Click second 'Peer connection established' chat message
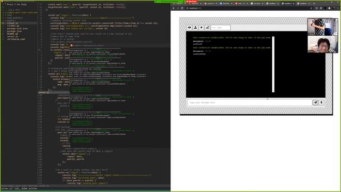This screenshot has height=192, width=341. coord(232,47)
